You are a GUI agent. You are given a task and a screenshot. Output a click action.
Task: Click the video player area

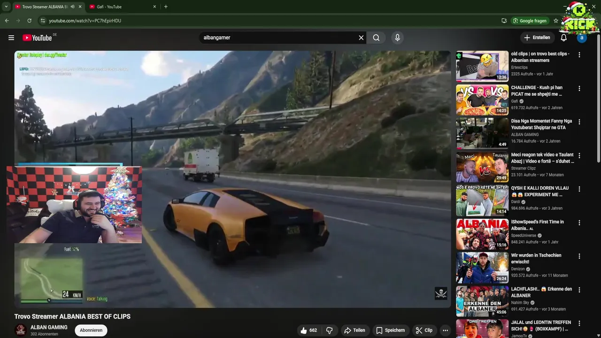(232, 179)
